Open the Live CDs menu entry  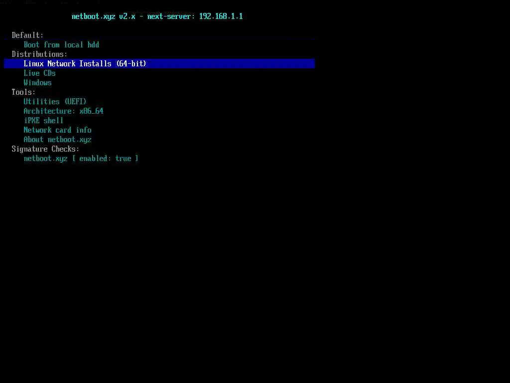click(x=39, y=73)
